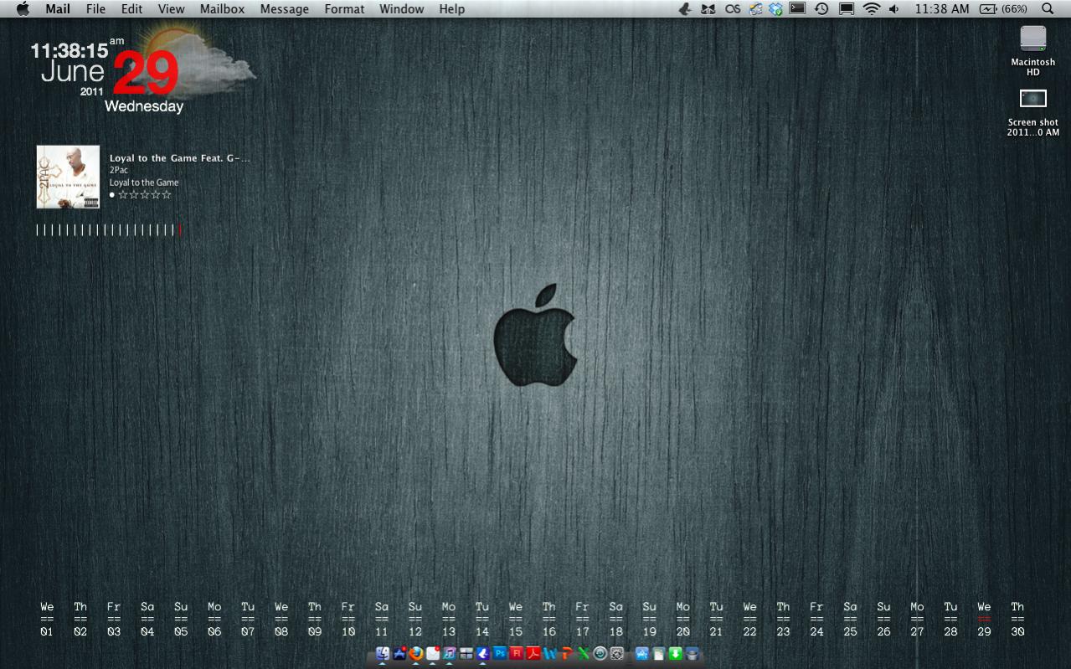1071x669 pixels.
Task: Open the Wi-Fi status menu
Action: pos(872,9)
